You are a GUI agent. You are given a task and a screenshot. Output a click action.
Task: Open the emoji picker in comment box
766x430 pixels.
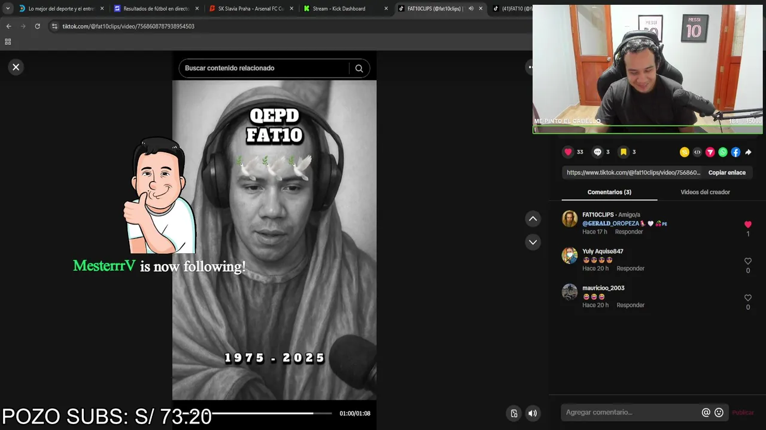pyautogui.click(x=719, y=413)
